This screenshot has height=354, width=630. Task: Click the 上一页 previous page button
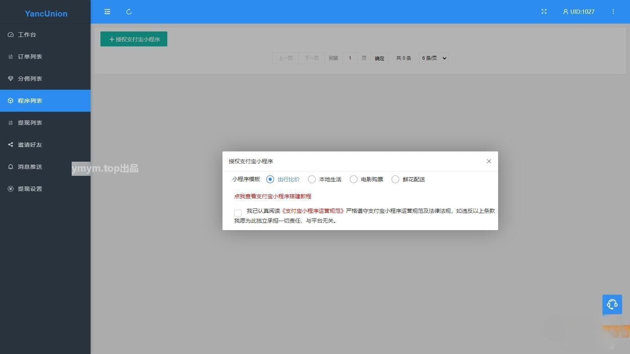click(x=285, y=58)
